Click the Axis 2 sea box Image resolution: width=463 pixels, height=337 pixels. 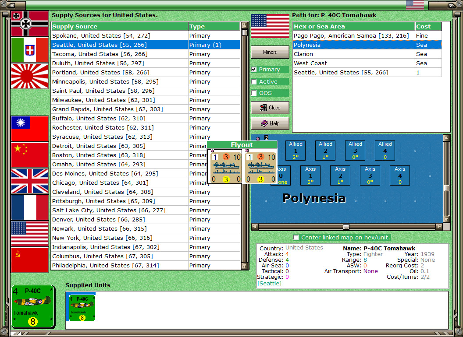[x=340, y=176]
